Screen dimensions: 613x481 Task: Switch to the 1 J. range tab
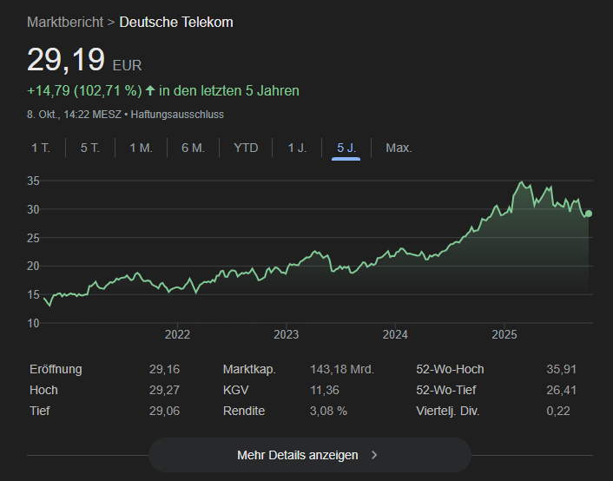(297, 148)
